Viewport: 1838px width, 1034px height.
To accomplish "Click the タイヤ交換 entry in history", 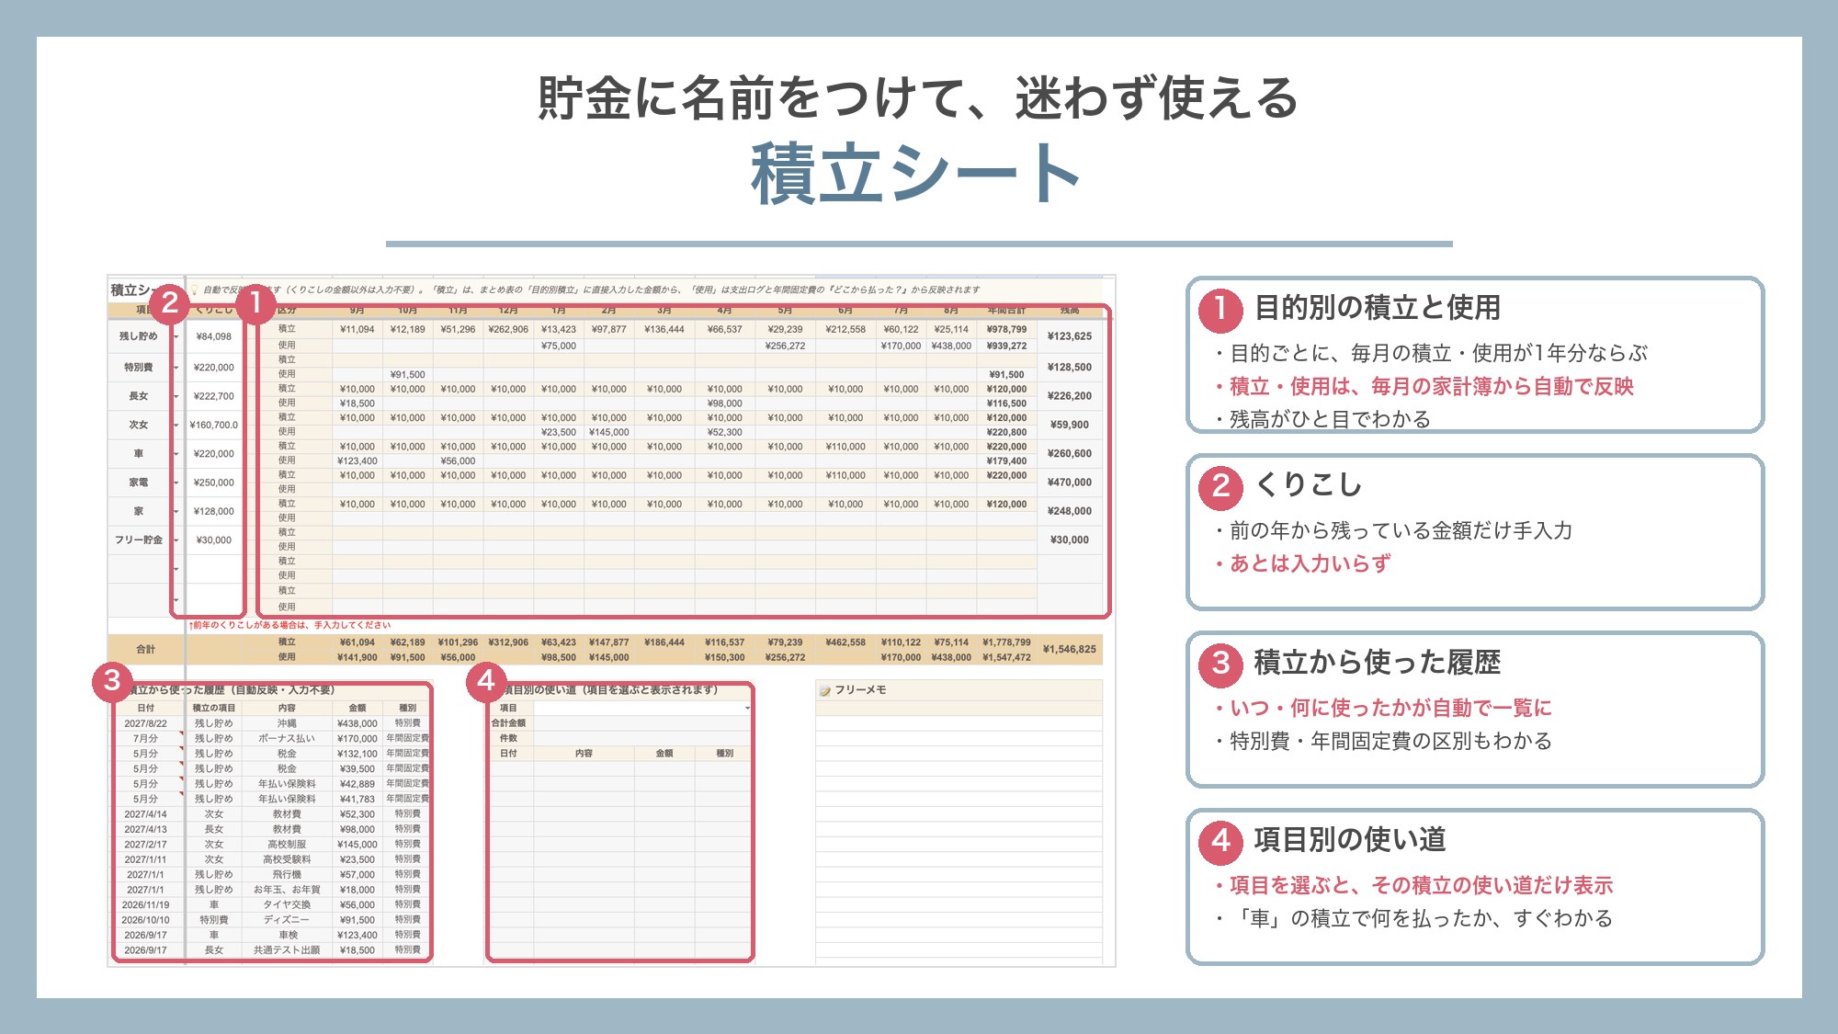I will pos(287,904).
